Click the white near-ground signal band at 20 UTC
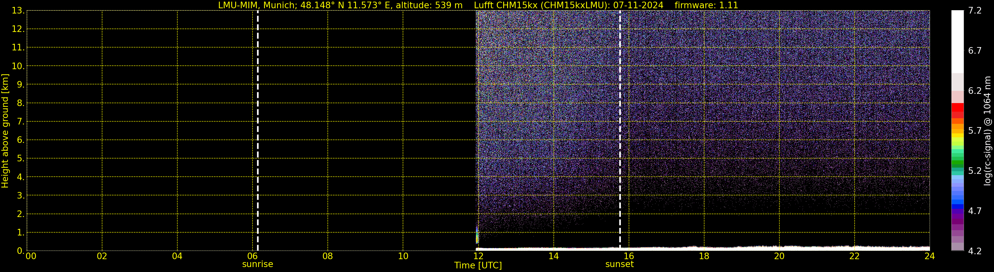The width and height of the screenshot is (994, 272). tap(779, 249)
